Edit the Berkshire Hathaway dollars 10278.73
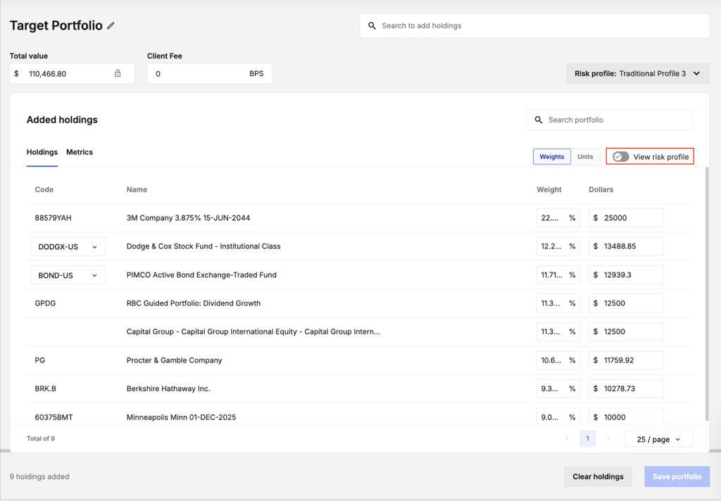721x501 pixels. point(626,389)
